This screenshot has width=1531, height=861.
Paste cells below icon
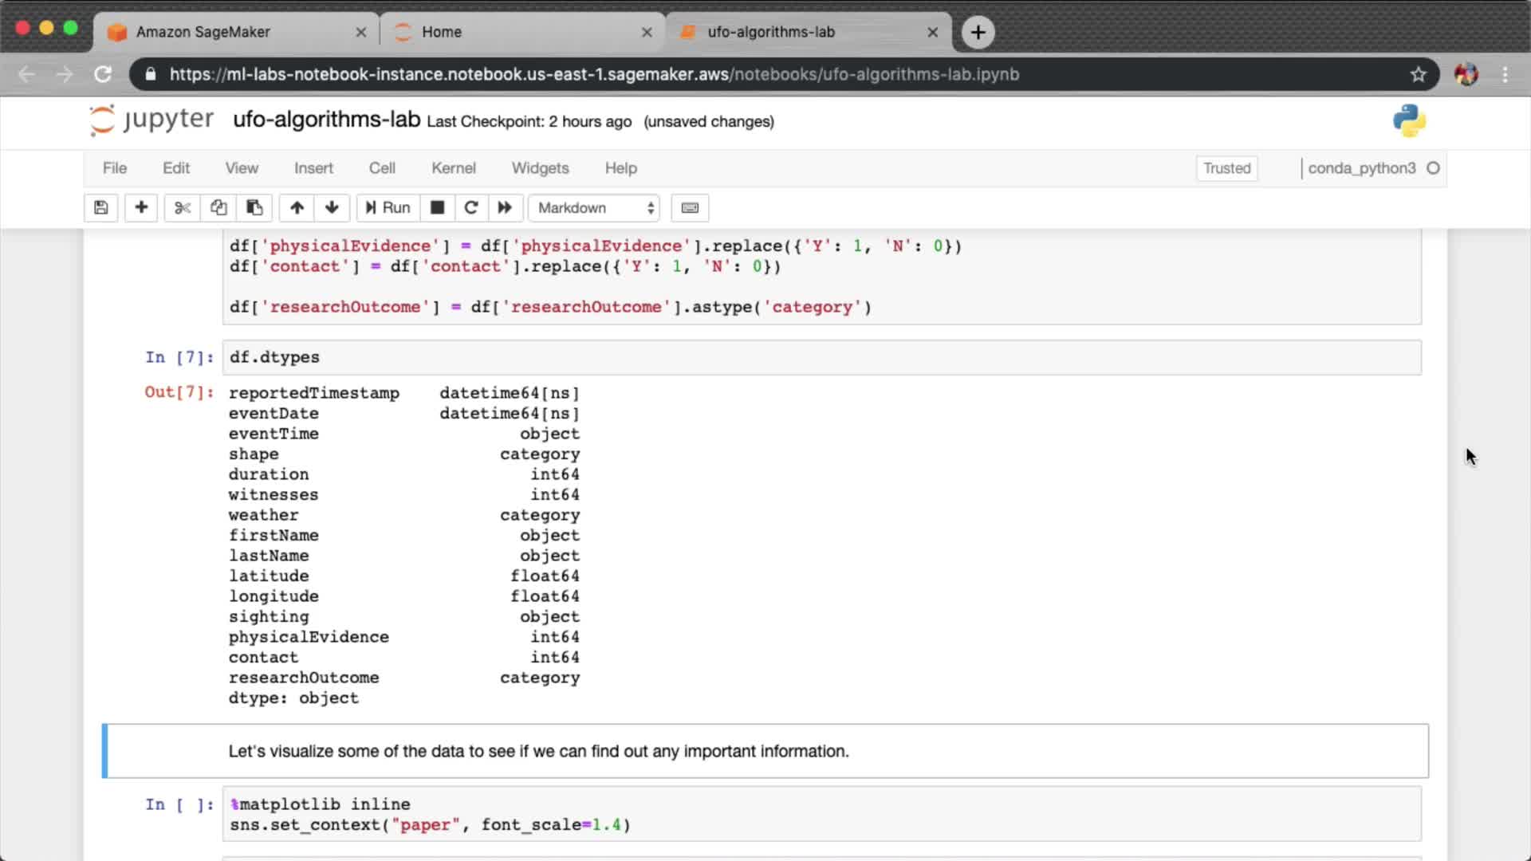pos(254,208)
